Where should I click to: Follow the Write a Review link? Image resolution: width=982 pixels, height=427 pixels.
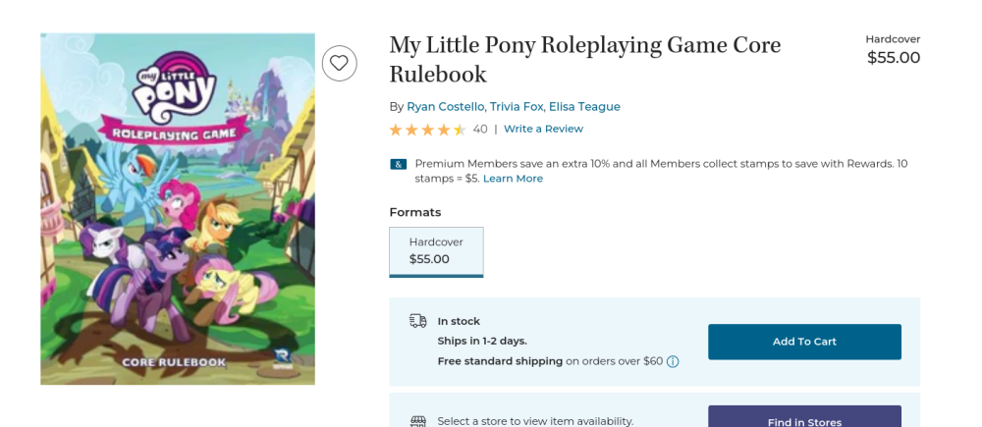pos(543,129)
